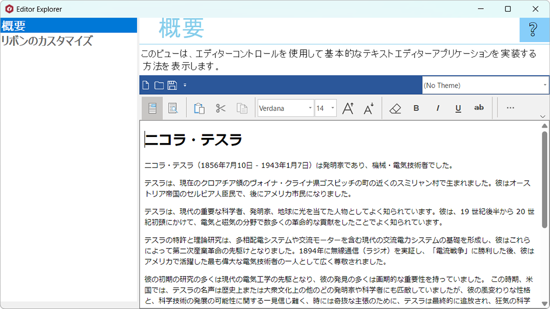Close the Editor Explorer window
550x309 pixels.
pyautogui.click(x=535, y=9)
